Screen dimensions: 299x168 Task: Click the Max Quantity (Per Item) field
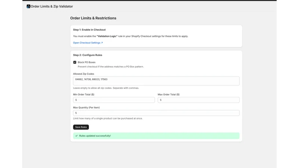156,113
